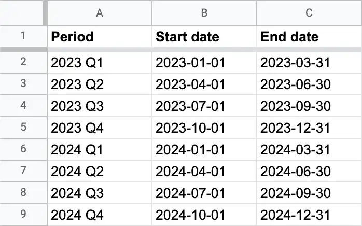The width and height of the screenshot is (362, 226).
Task: Select cell containing 2023 Q3
Action: pyautogui.click(x=100, y=106)
